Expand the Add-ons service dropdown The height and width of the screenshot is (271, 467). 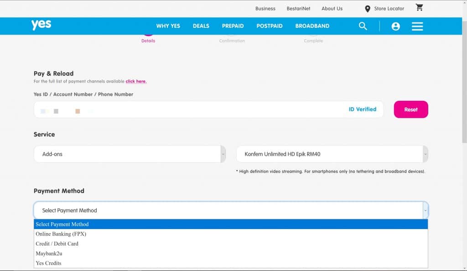point(130,154)
